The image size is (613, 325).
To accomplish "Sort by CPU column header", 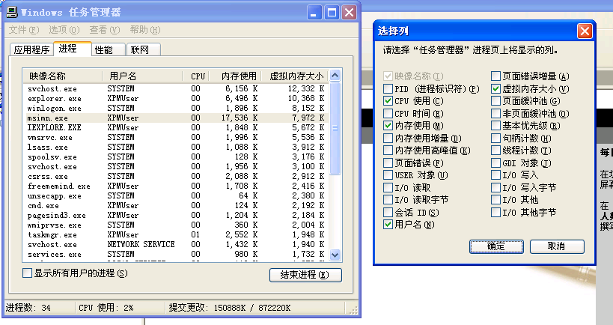I will [x=196, y=76].
